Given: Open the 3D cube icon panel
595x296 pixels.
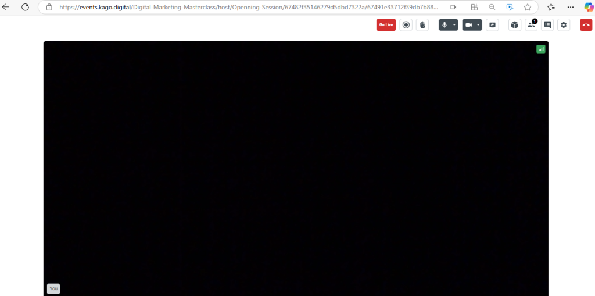Looking at the screenshot, I should click(x=514, y=25).
